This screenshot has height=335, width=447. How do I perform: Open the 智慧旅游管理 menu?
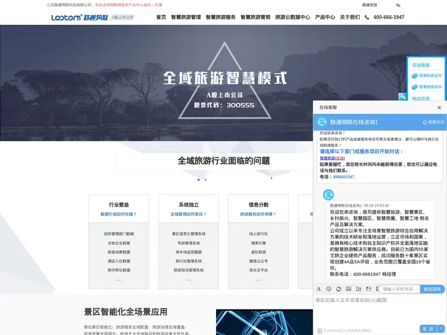click(x=186, y=17)
